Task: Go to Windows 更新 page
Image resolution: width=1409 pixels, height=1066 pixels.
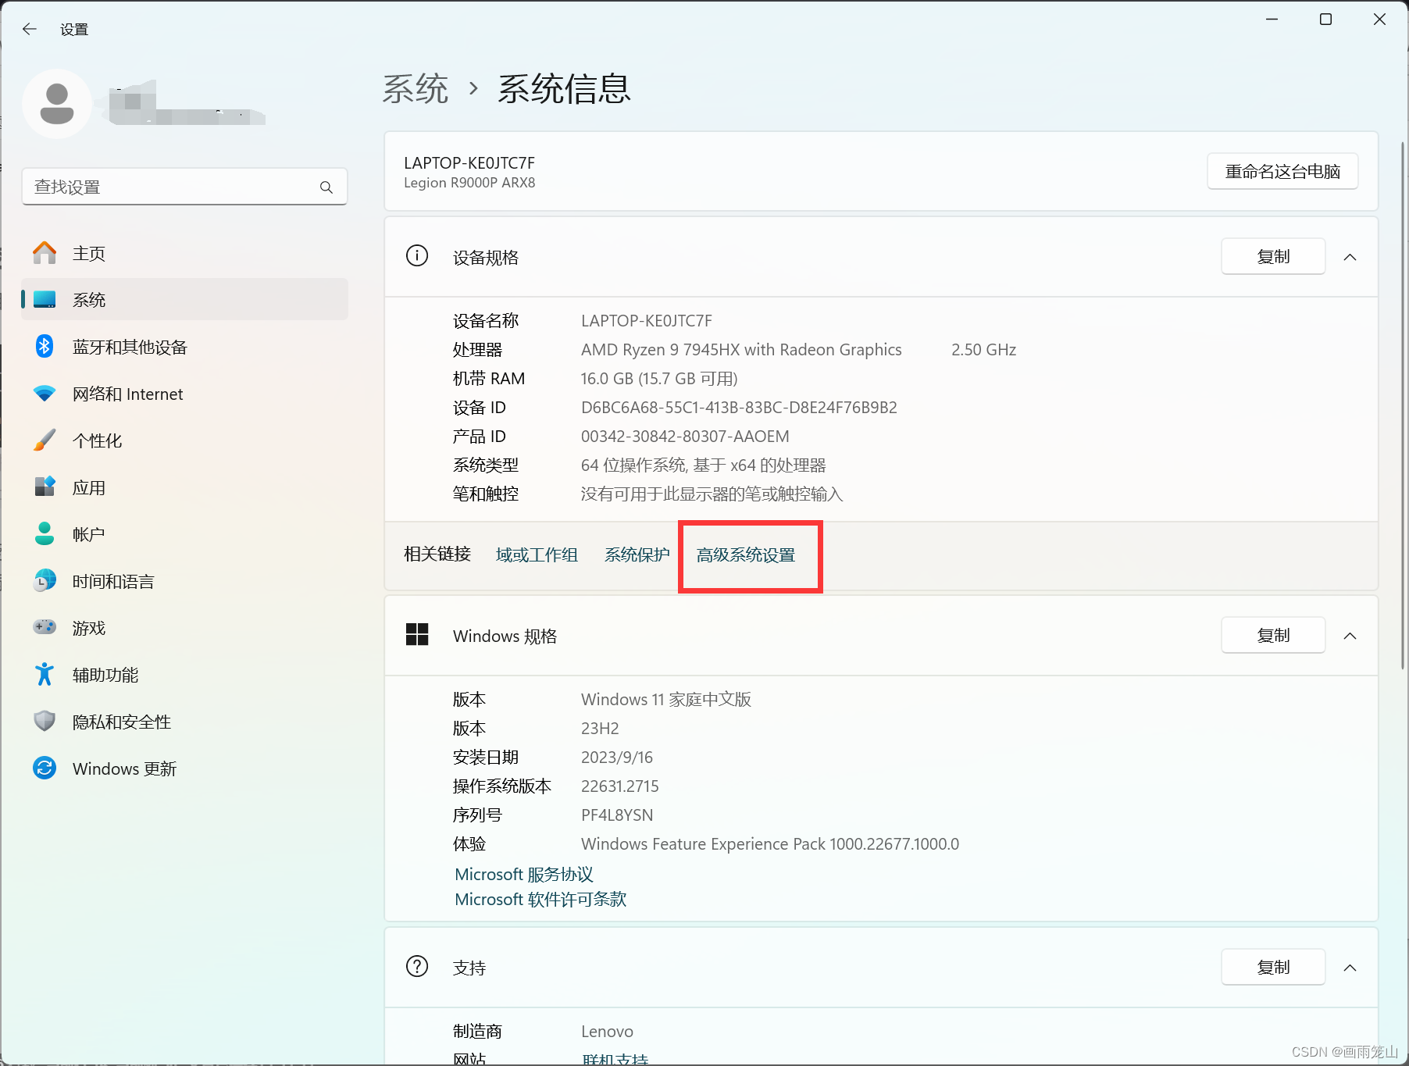Action: pos(184,768)
